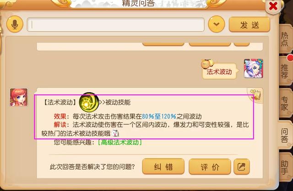The image size is (293, 191).
Task: Click the scroll icon on the answer bubble
Action: click(255, 95)
